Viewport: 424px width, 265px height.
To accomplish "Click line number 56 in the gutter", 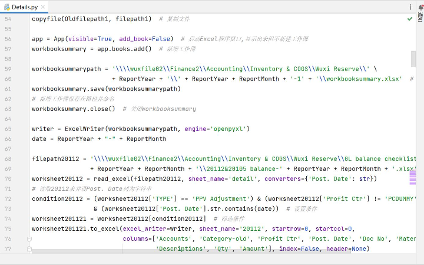I will click(x=8, y=39).
